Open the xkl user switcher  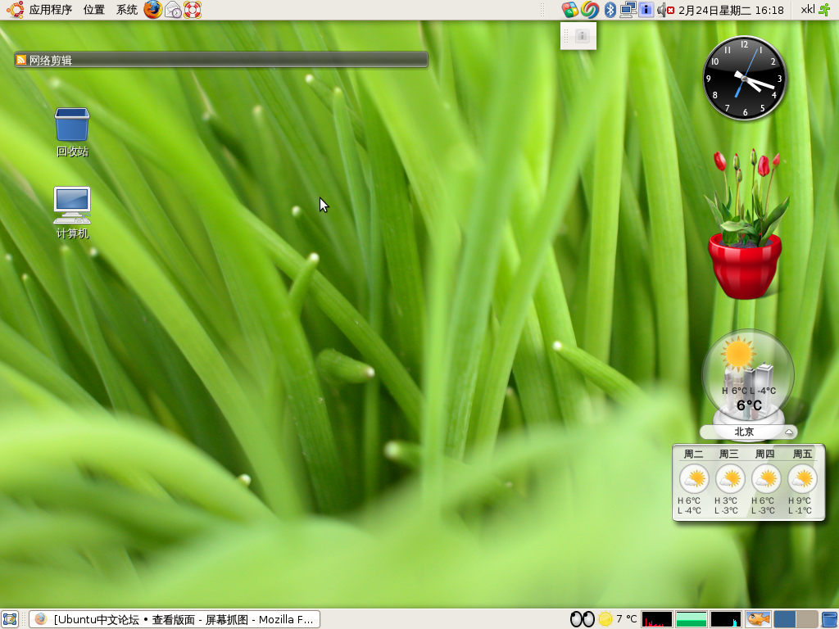807,10
